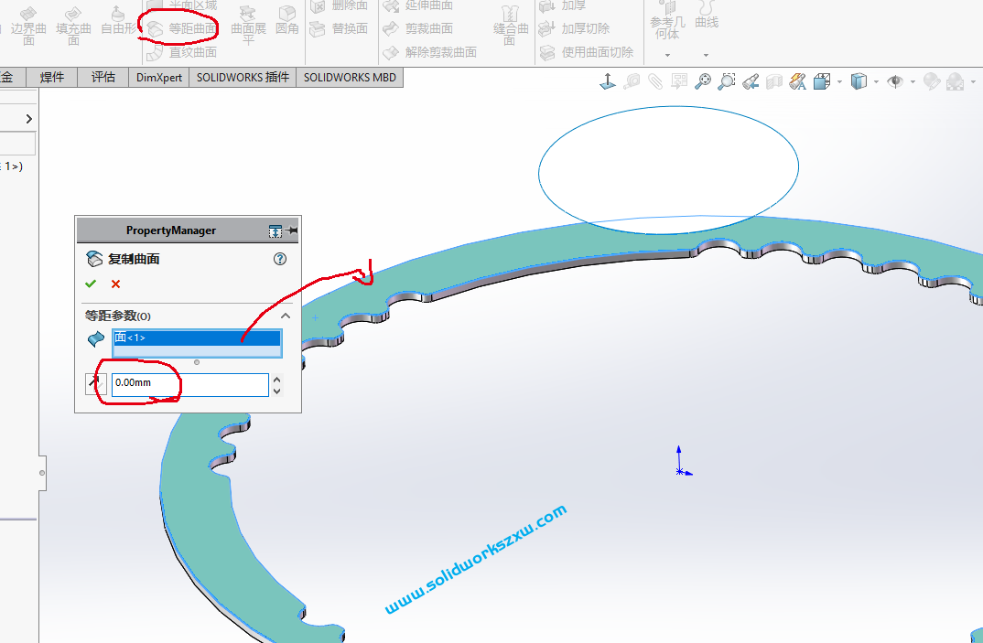The width and height of the screenshot is (983, 643).
Task: Cancel using the red X button
Action: click(x=114, y=284)
